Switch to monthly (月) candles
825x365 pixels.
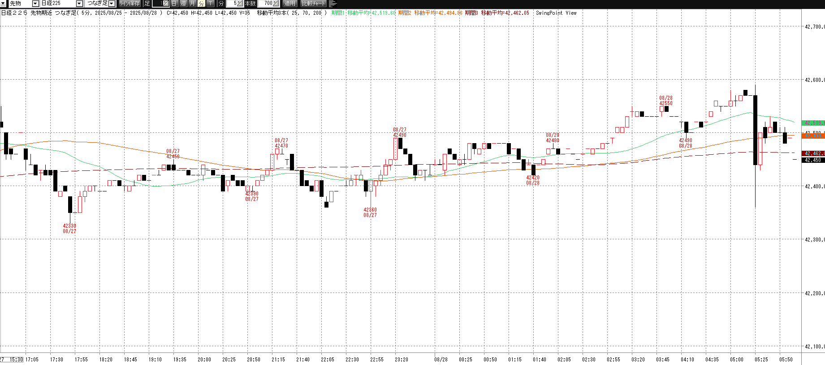(192, 4)
